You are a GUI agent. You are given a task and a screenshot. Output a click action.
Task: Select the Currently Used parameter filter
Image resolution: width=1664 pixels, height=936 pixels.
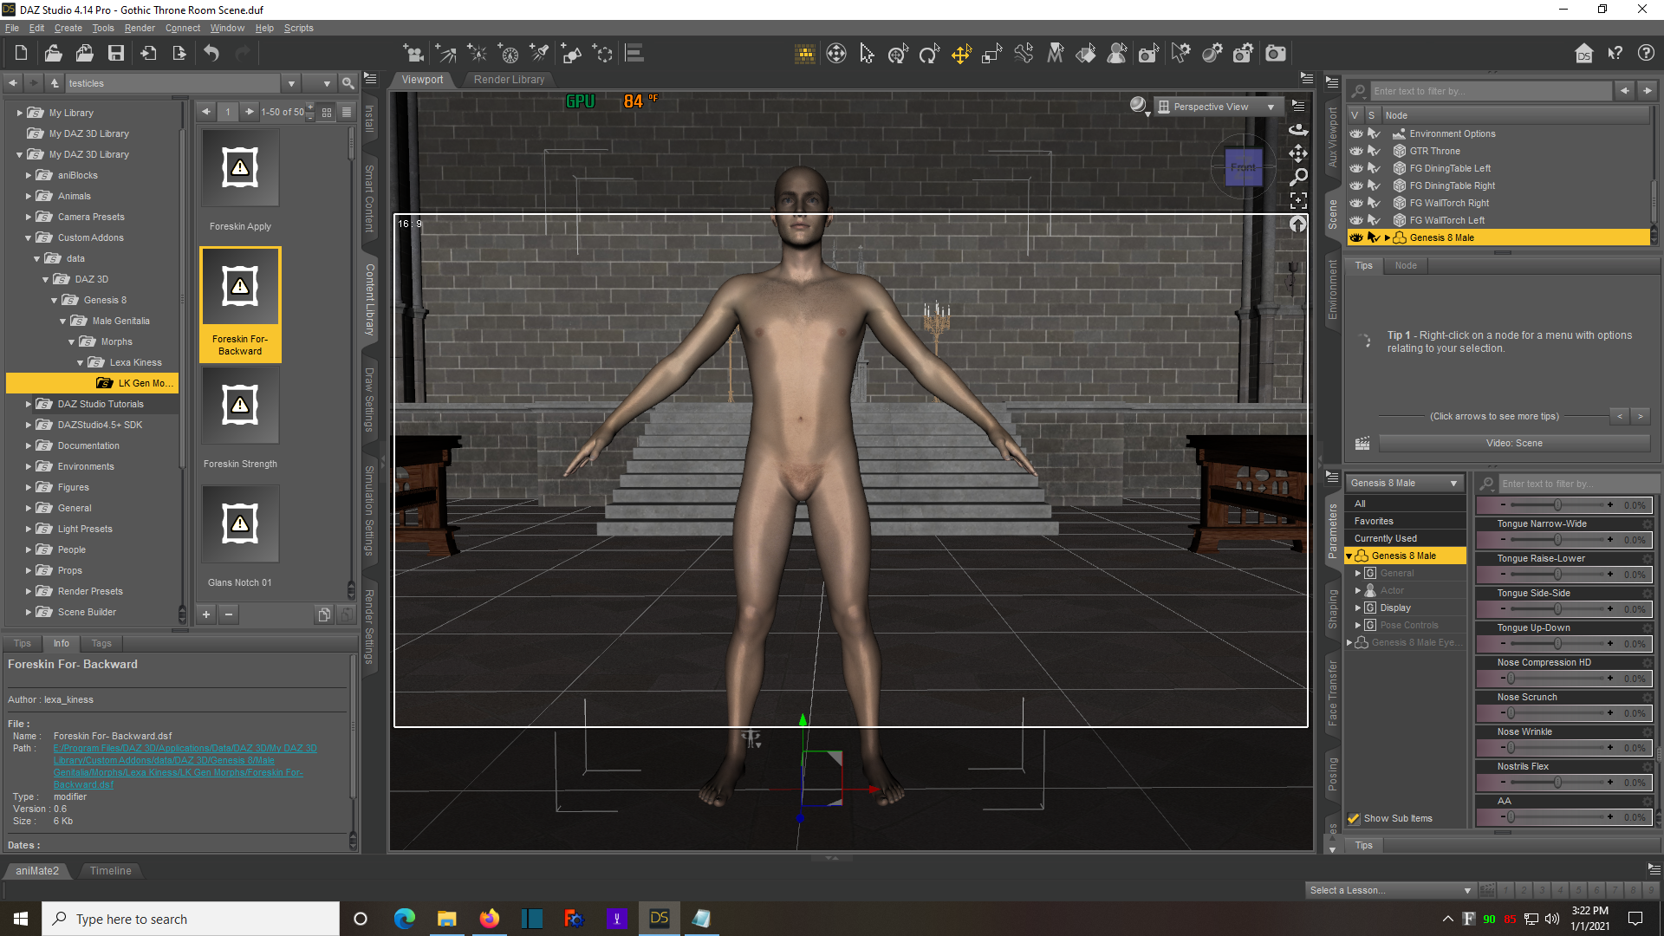point(1404,539)
